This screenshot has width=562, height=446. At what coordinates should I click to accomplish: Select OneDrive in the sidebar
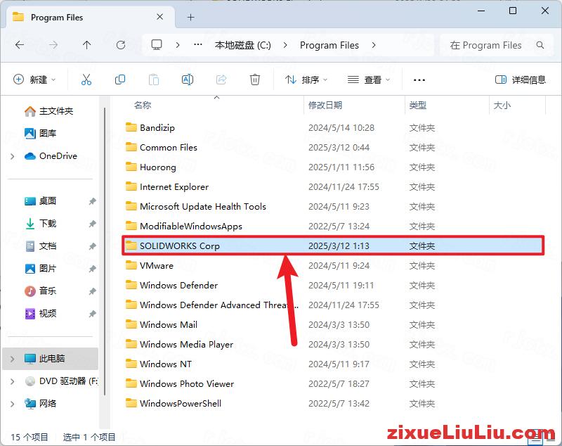coord(56,155)
